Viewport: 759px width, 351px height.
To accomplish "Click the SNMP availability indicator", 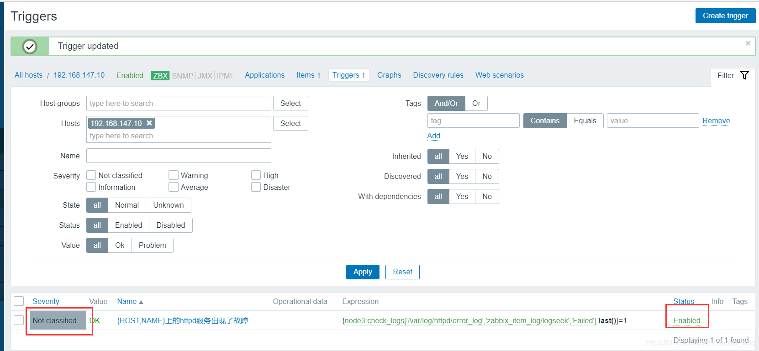I will tap(183, 76).
